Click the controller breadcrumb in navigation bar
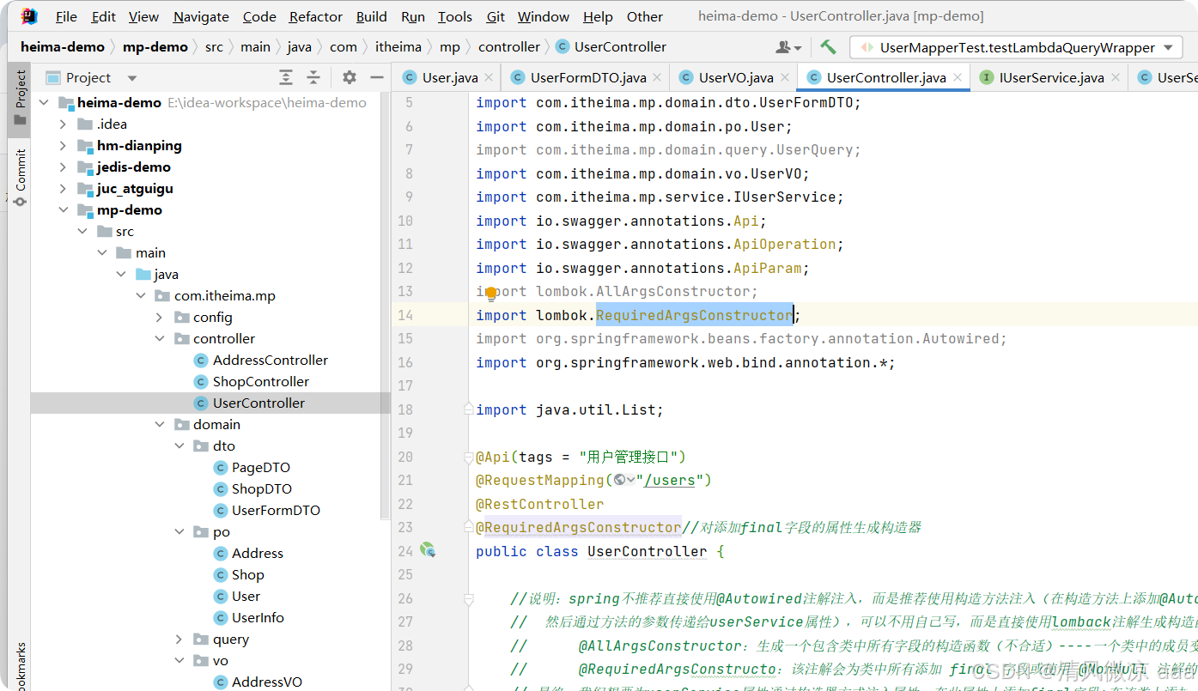 (x=509, y=47)
